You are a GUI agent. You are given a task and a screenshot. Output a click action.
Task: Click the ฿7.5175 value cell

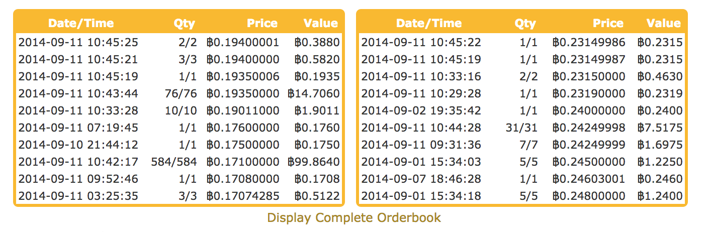[660, 128]
